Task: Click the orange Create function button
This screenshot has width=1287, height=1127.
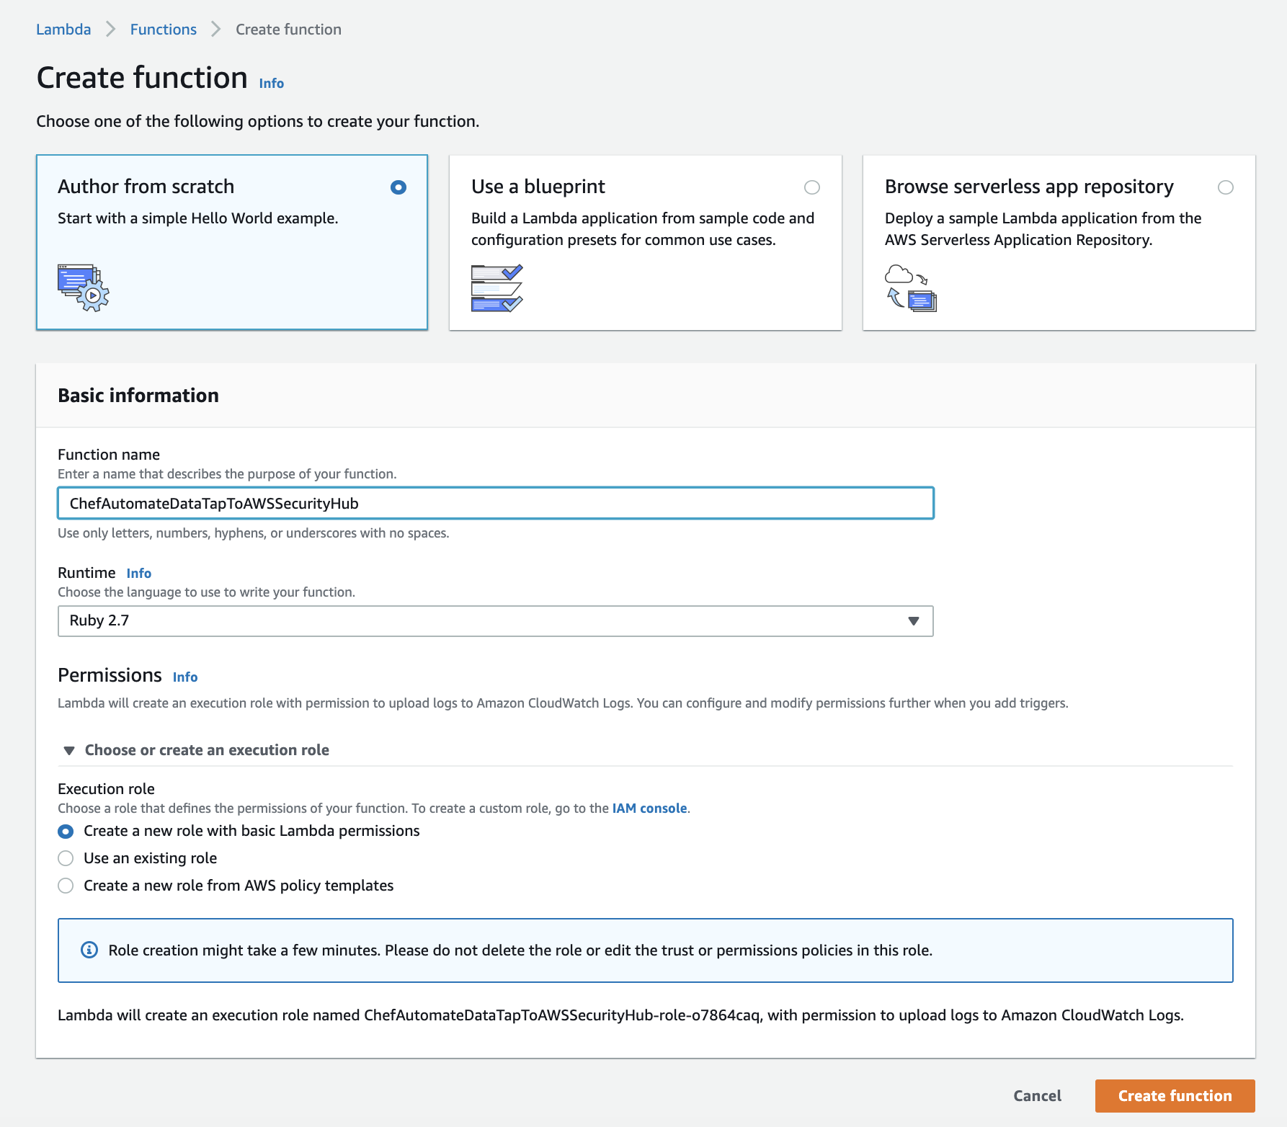Action: coord(1175,1096)
